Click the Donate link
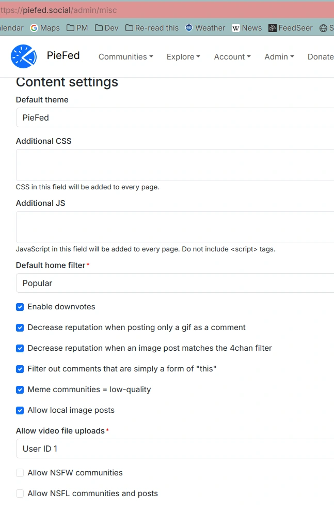The width and height of the screenshot is (334, 508). pos(320,57)
